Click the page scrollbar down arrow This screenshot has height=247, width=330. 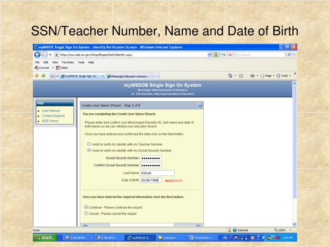pos(295,224)
